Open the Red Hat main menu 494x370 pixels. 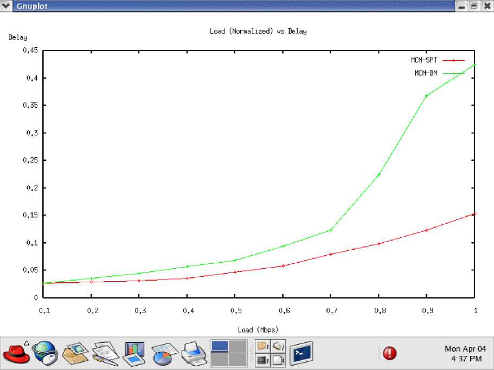pos(16,353)
